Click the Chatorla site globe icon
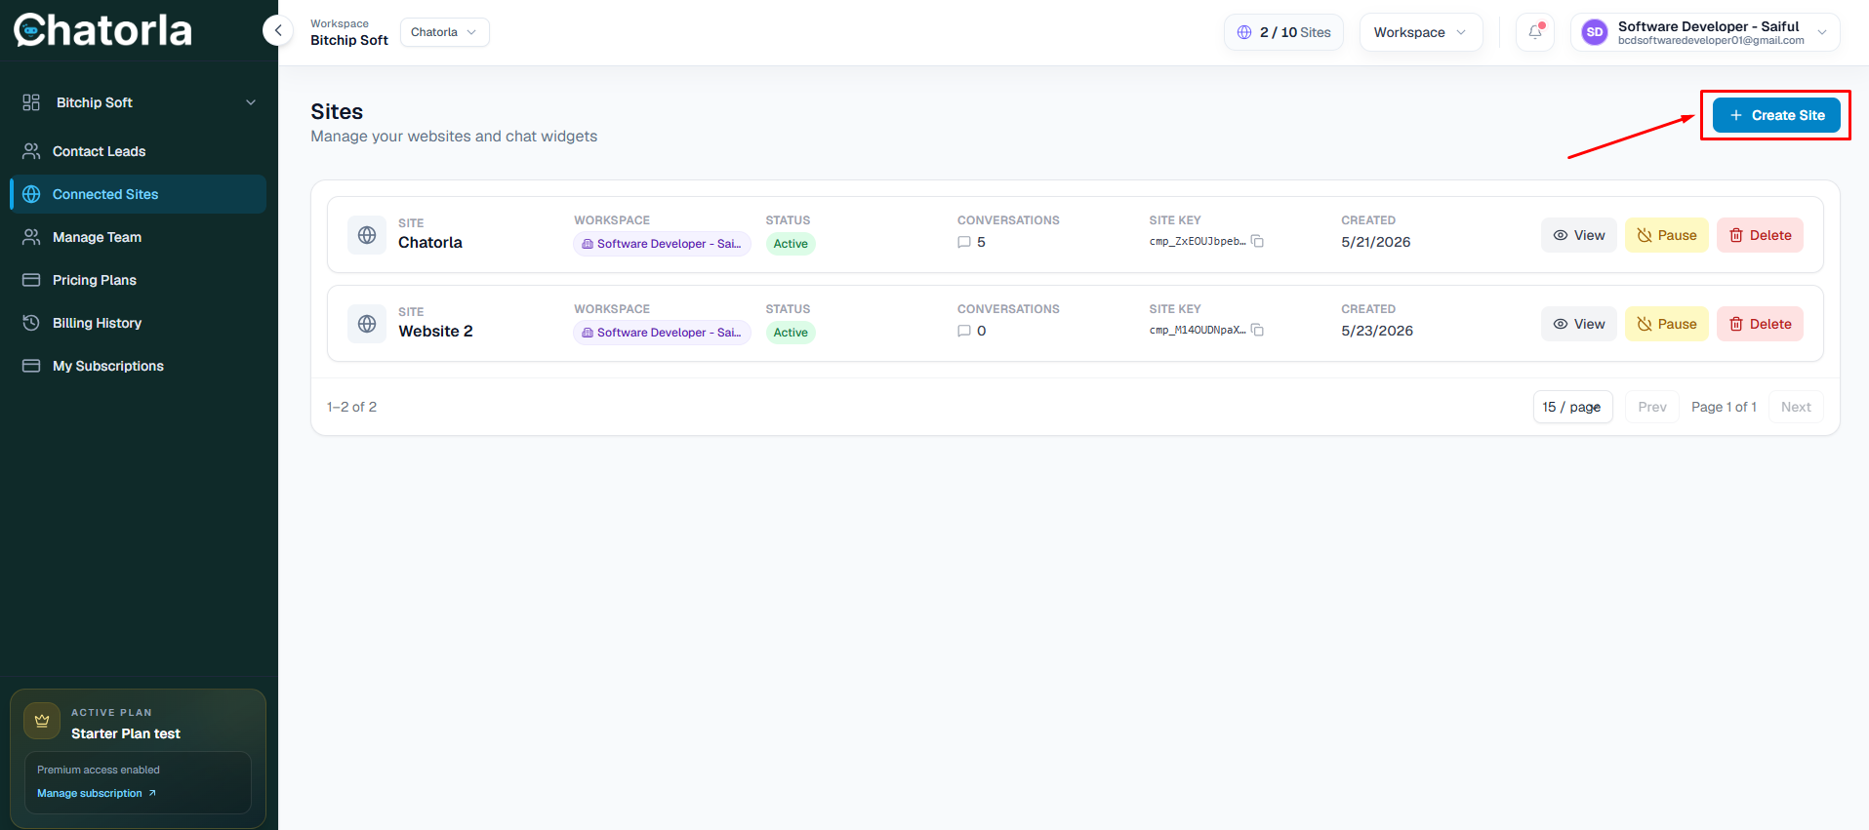The image size is (1869, 830). pyautogui.click(x=367, y=235)
